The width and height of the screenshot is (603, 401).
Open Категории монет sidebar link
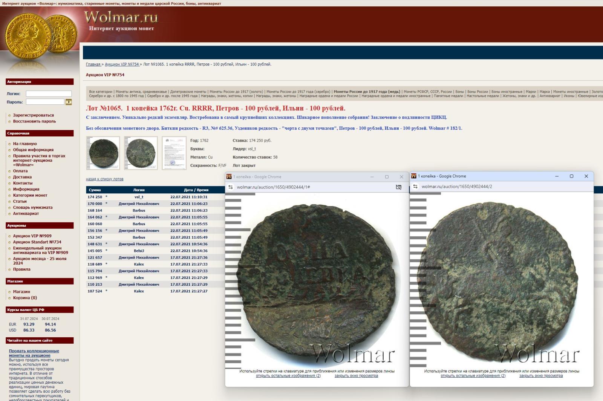[x=30, y=195]
